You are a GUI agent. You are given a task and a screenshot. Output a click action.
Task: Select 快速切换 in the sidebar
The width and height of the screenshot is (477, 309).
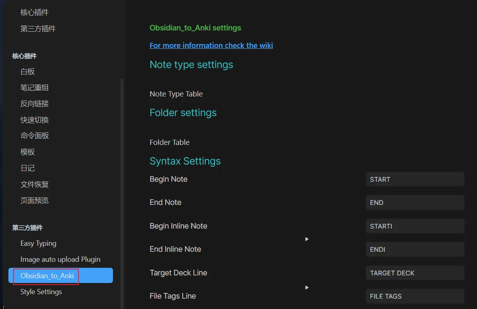(34, 120)
